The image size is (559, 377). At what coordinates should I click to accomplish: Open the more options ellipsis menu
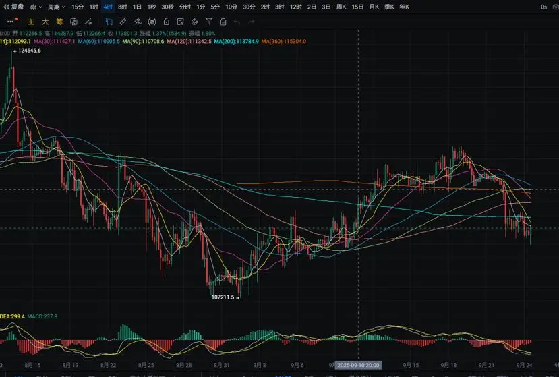click(11, 22)
